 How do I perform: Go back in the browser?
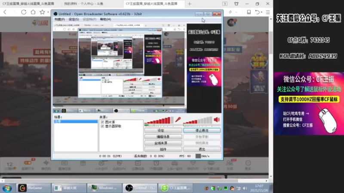[5, 12]
